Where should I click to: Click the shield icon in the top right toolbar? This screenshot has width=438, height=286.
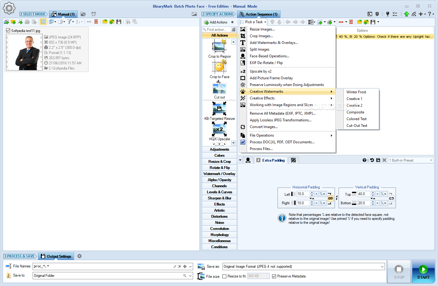pos(377,14)
